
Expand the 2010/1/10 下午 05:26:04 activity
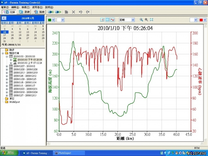click(x=11, y=60)
